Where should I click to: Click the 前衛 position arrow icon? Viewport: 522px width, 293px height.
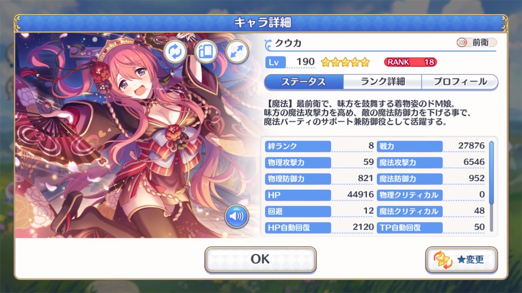(462, 43)
